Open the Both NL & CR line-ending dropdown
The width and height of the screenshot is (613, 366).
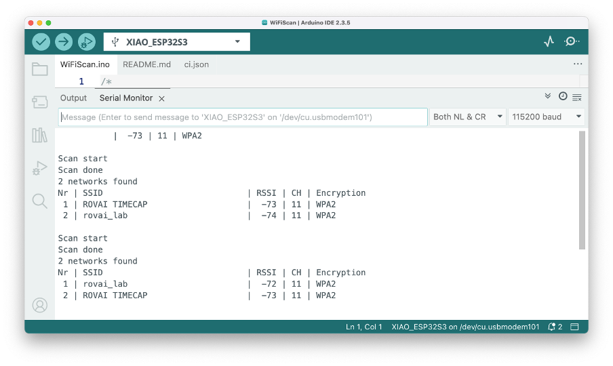tap(467, 117)
